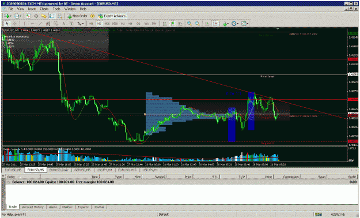The width and height of the screenshot is (360, 218).
Task: Toggle W1 timeframe button
Action: pyautogui.click(x=146, y=24)
